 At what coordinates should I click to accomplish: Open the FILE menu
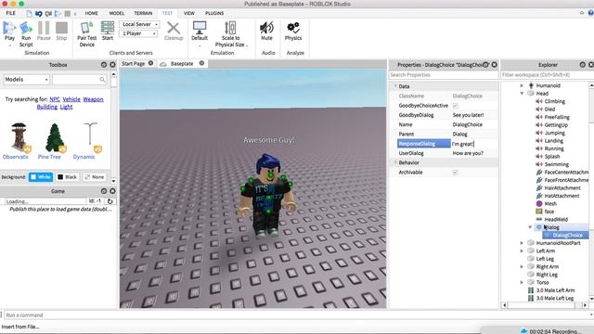click(10, 13)
